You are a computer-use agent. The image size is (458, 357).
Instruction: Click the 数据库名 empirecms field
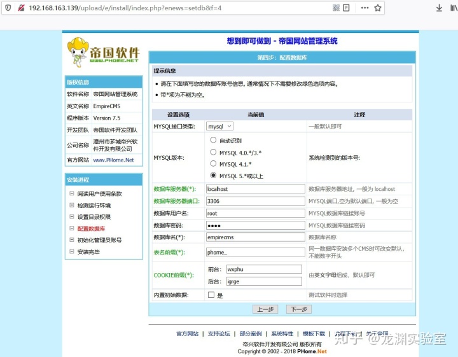click(256, 237)
